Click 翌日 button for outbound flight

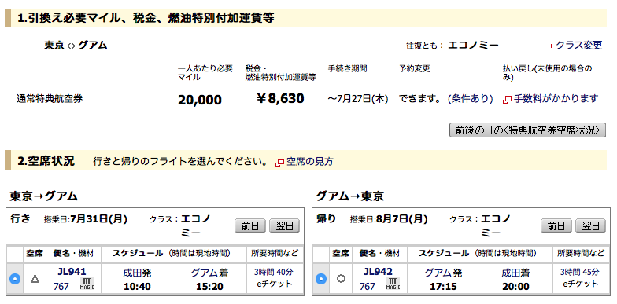coord(284,226)
